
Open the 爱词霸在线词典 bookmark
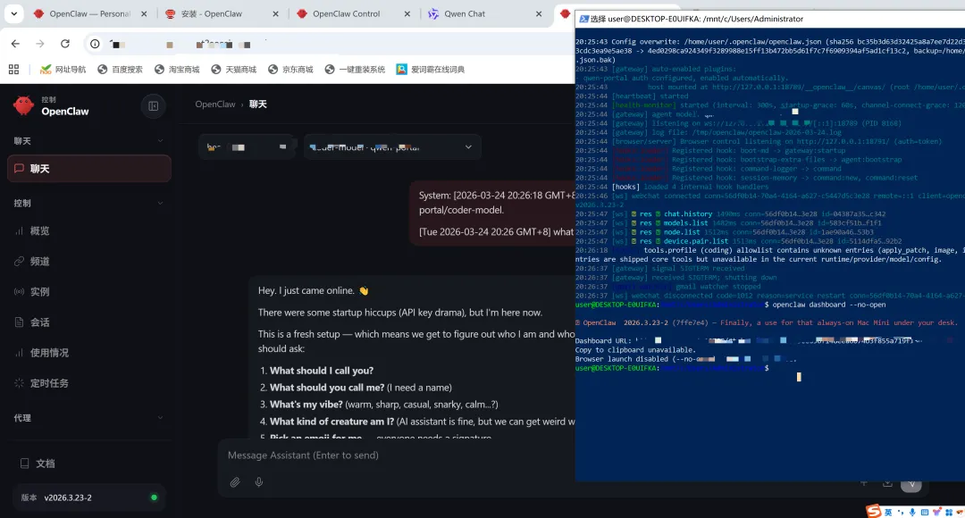click(430, 70)
